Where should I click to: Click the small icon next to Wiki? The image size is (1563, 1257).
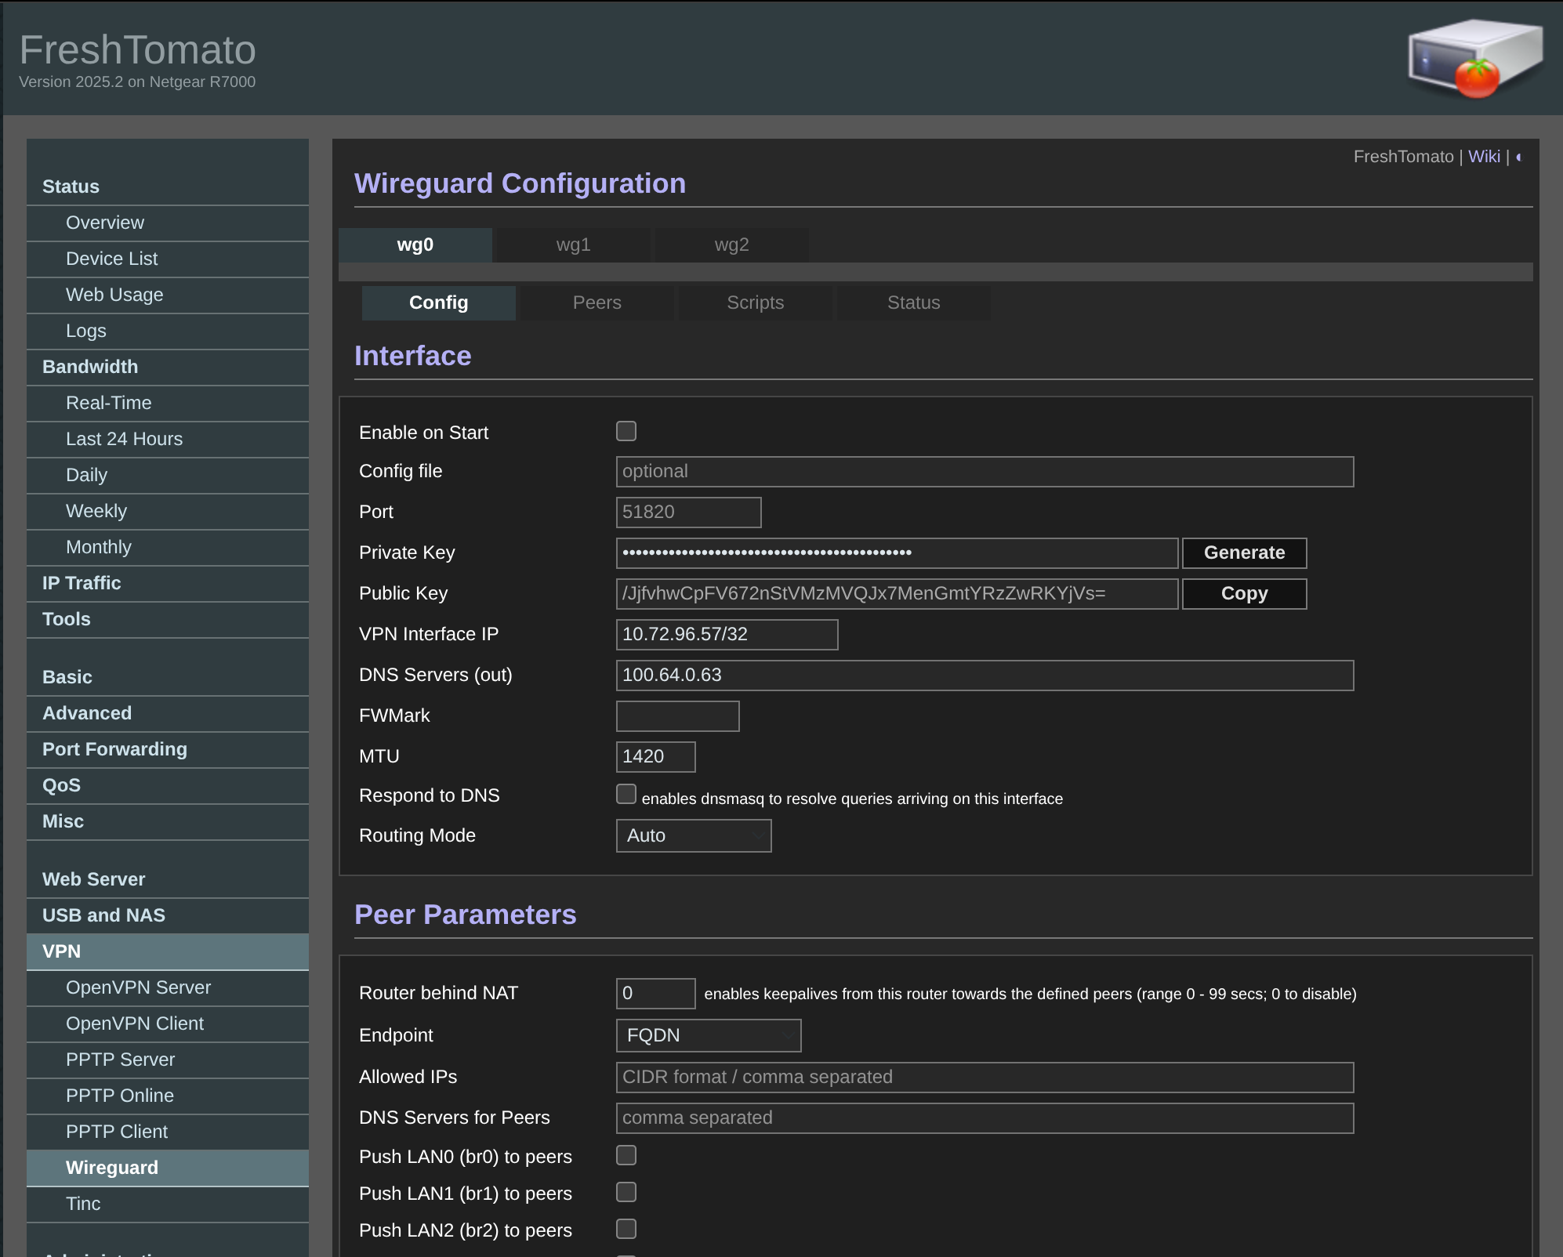click(x=1518, y=158)
